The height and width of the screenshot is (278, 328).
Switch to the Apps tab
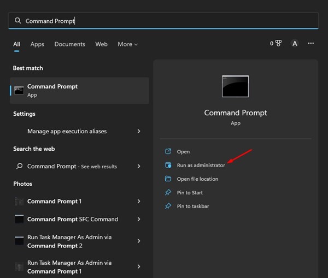click(x=37, y=44)
